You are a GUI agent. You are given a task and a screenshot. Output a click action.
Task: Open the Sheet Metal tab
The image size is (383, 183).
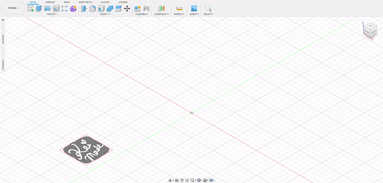[x=85, y=2]
